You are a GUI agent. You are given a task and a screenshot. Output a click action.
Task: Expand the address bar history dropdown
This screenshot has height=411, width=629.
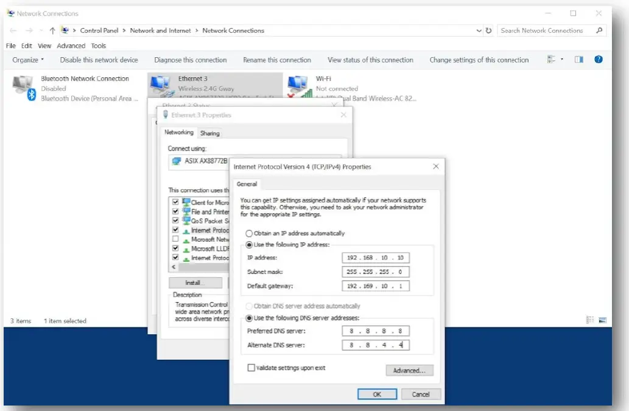pyautogui.click(x=479, y=30)
